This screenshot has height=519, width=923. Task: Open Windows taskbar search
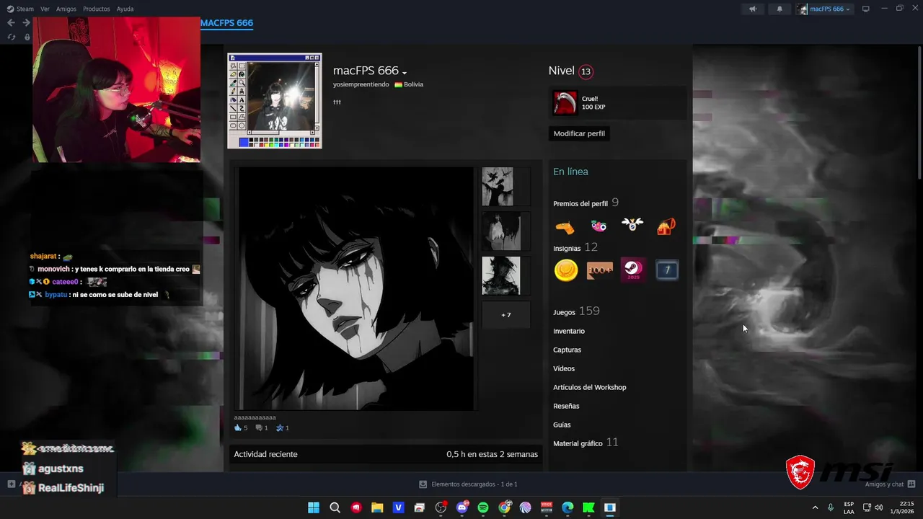click(335, 507)
